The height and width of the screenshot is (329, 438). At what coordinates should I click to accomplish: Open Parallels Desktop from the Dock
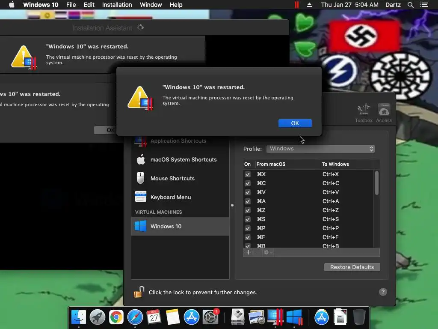(x=275, y=317)
